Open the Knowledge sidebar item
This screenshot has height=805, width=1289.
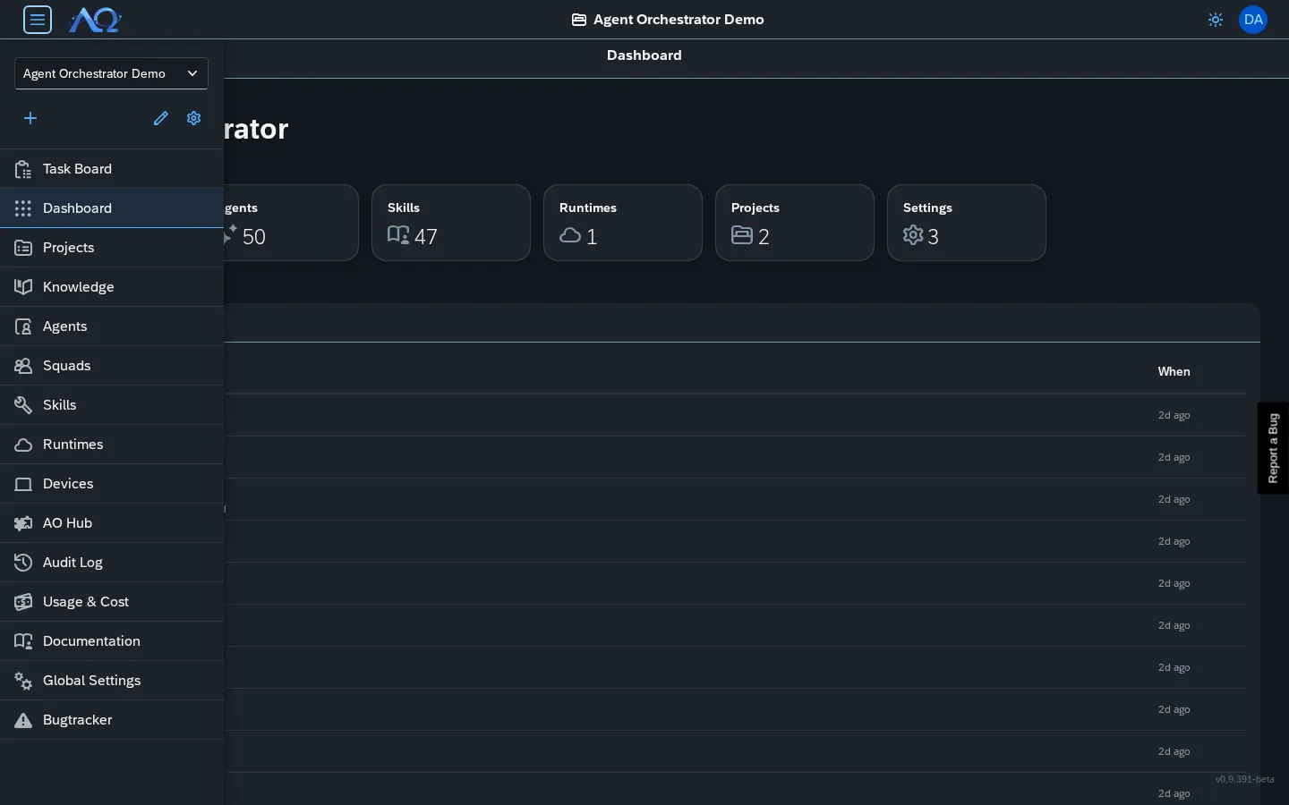click(x=112, y=287)
